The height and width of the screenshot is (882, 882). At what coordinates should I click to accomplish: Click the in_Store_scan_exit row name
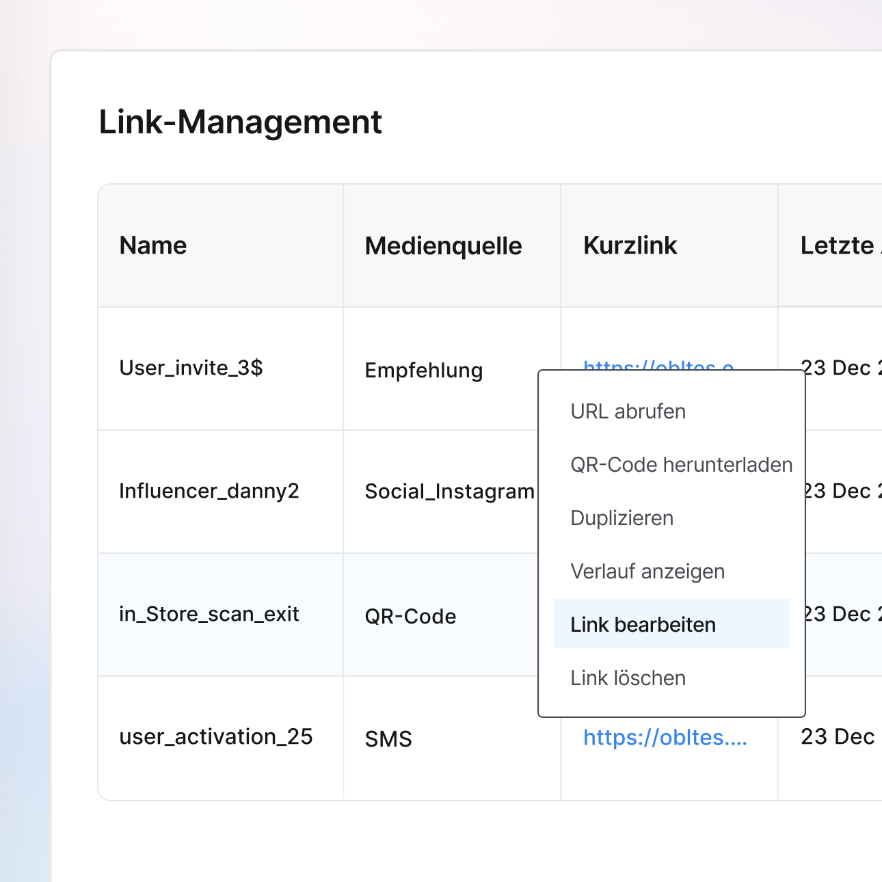pyautogui.click(x=209, y=614)
